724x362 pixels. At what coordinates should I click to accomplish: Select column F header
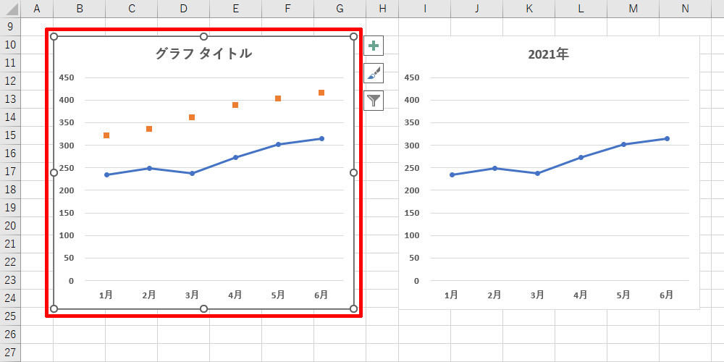pyautogui.click(x=287, y=8)
